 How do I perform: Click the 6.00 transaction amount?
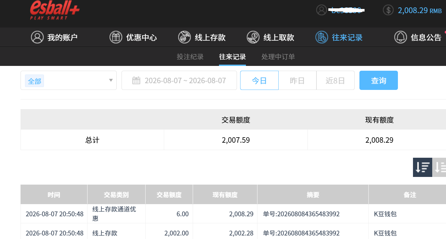click(182, 214)
